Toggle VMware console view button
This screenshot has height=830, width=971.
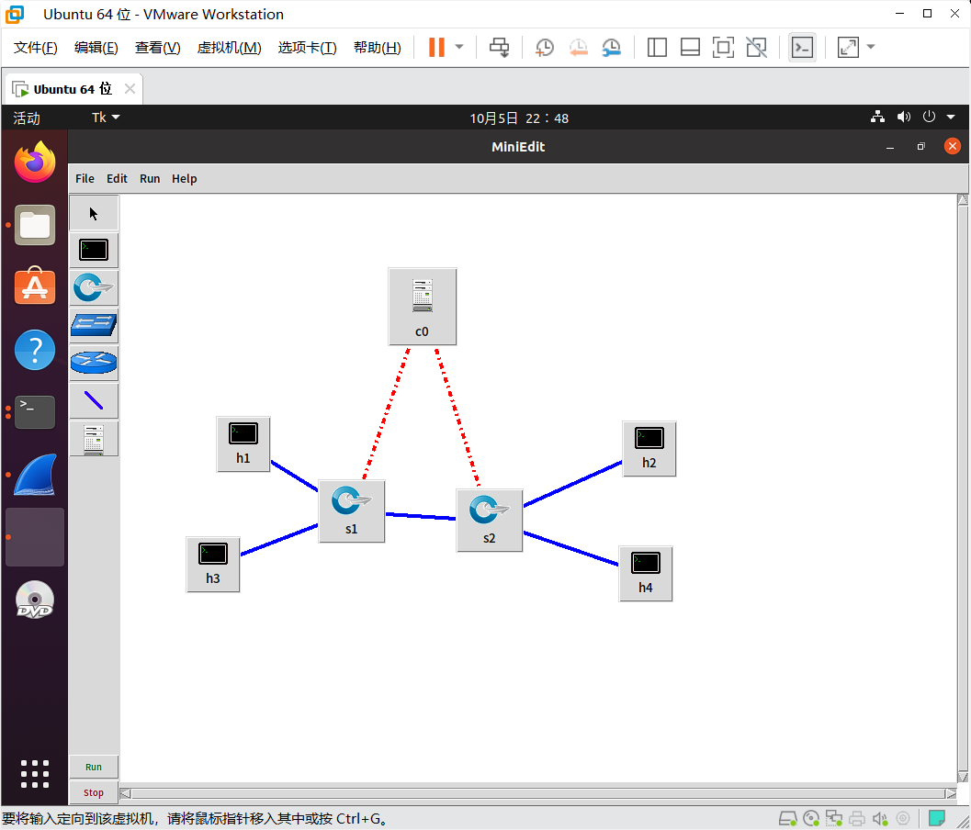pos(802,47)
